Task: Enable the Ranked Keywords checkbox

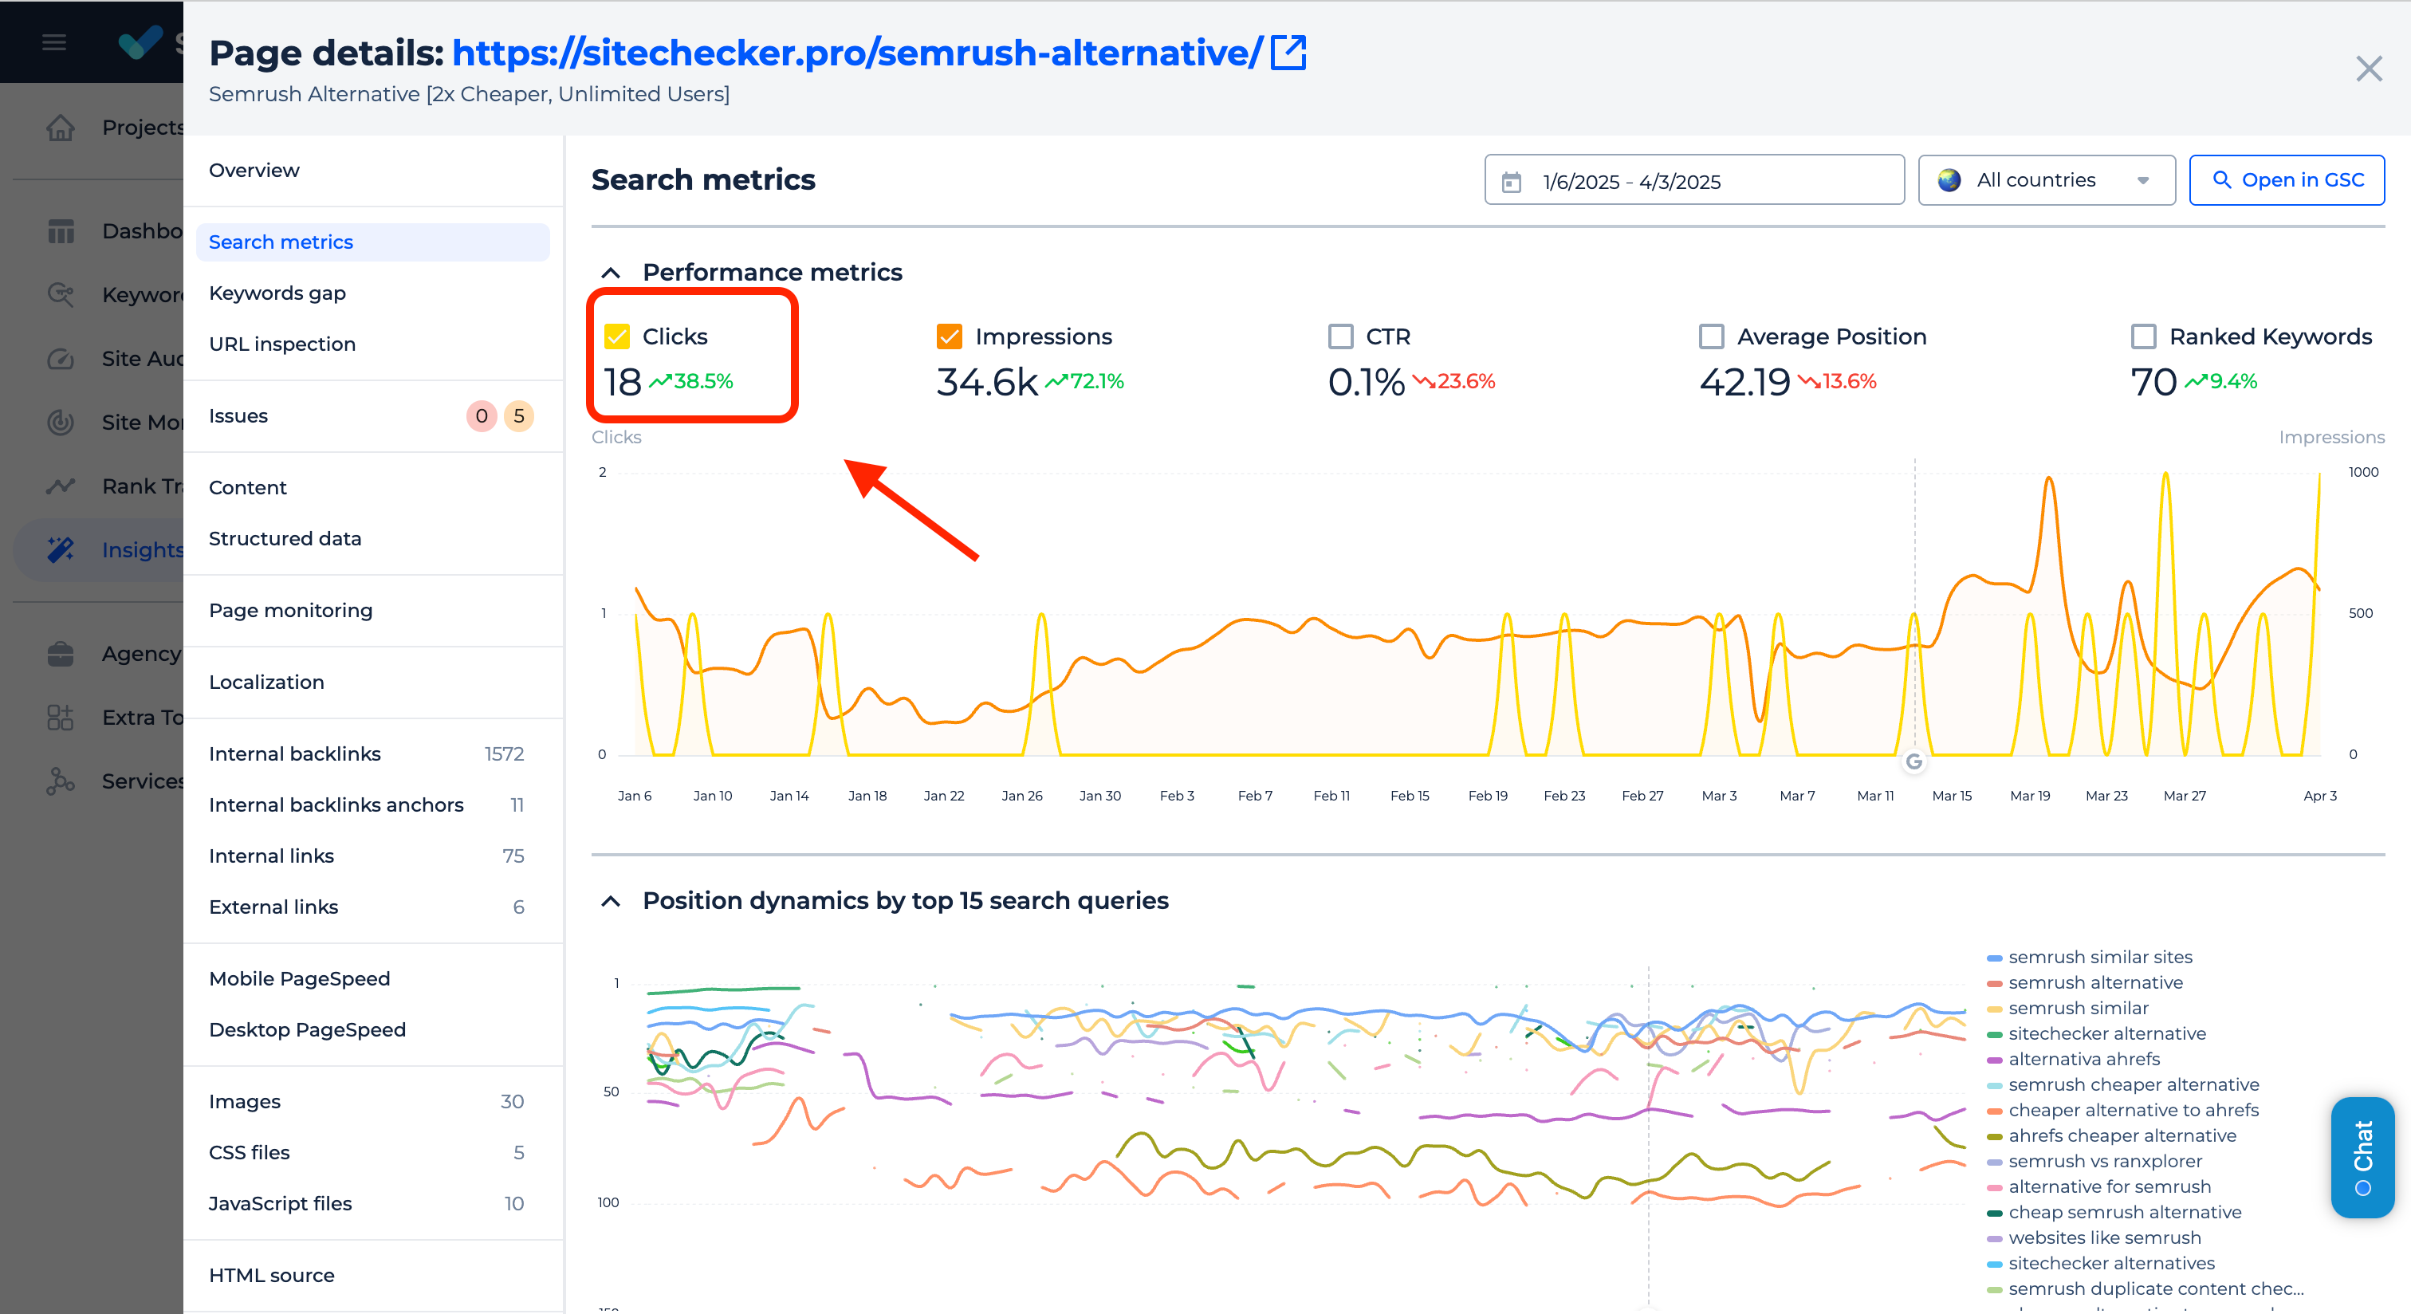Action: 2144,336
